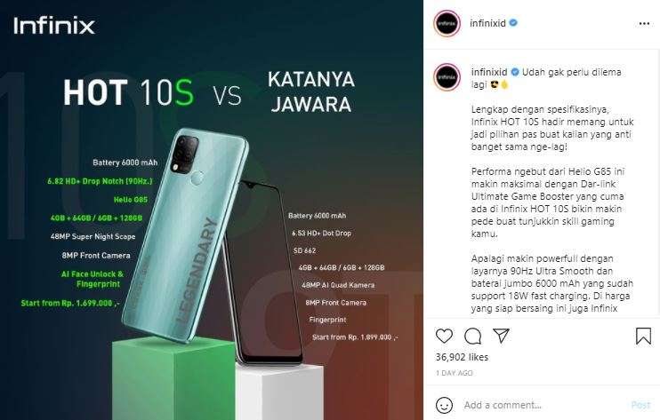Click the HOT 10S title text in the image
Viewport: 660px width, 420px height.
click(x=128, y=92)
